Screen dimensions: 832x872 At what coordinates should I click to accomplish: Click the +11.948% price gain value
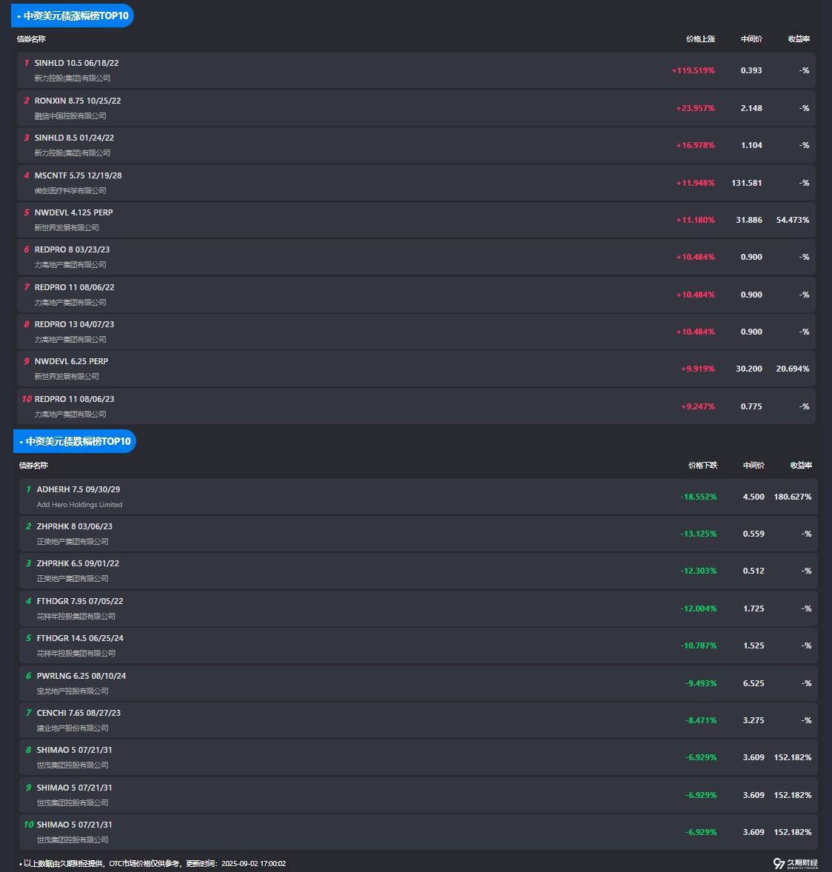tap(695, 183)
